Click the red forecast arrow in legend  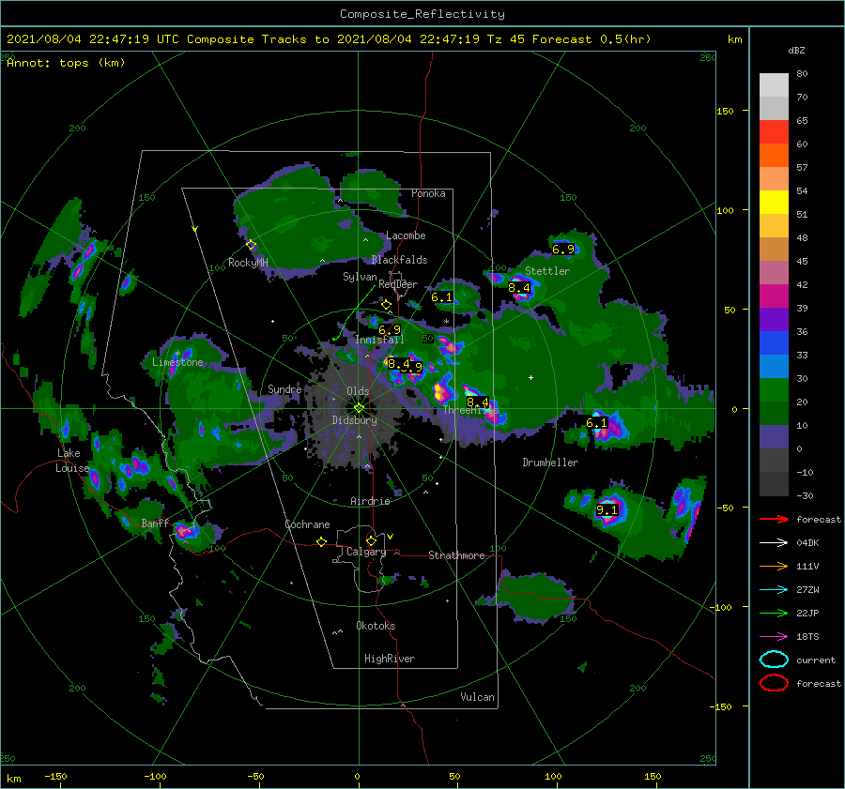pos(774,519)
